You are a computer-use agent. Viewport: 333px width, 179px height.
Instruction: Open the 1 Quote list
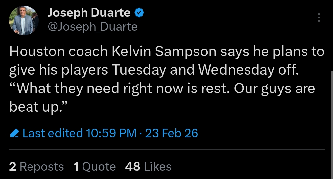click(x=94, y=167)
